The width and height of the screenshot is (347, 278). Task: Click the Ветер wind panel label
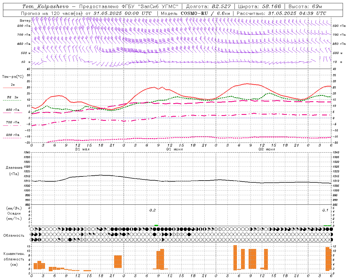click(x=25, y=21)
